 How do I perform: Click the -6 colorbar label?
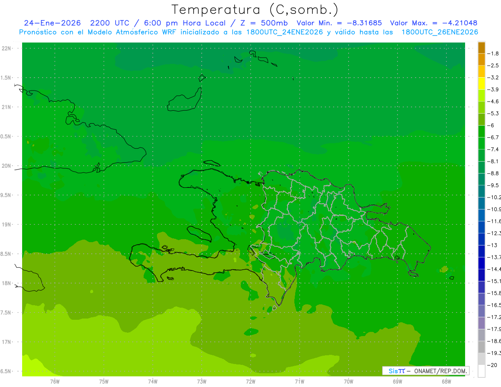point(491,125)
